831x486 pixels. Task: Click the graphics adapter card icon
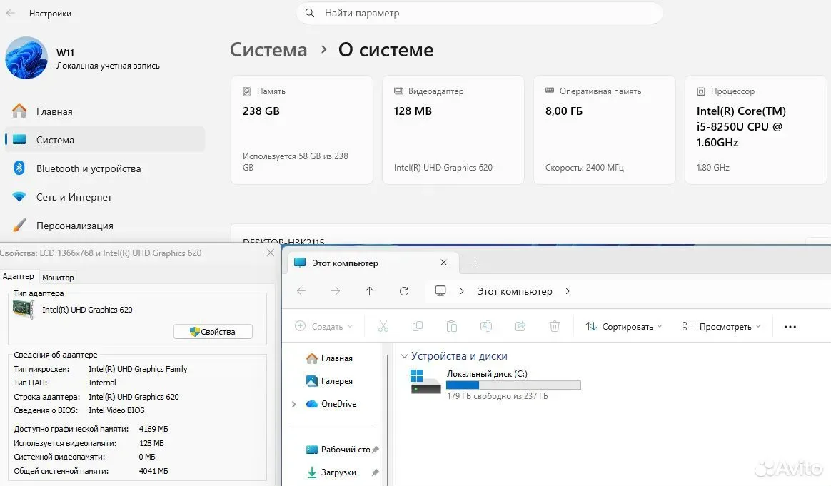point(24,309)
